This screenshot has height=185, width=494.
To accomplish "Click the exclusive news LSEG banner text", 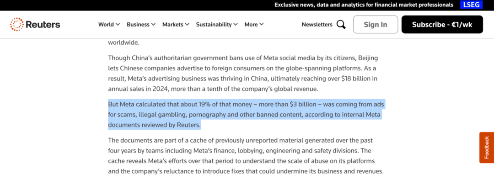I will pyautogui.click(x=364, y=5).
